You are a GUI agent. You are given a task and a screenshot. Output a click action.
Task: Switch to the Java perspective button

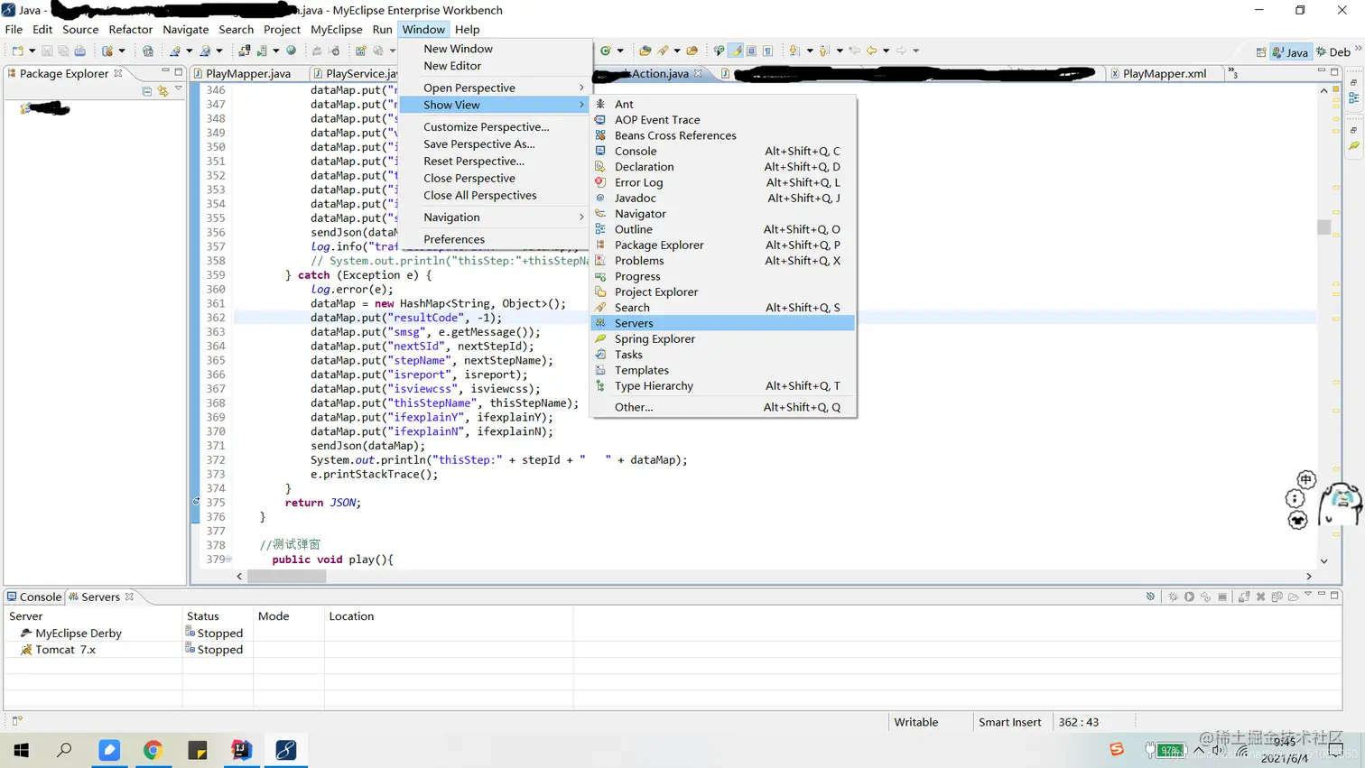1290,51
